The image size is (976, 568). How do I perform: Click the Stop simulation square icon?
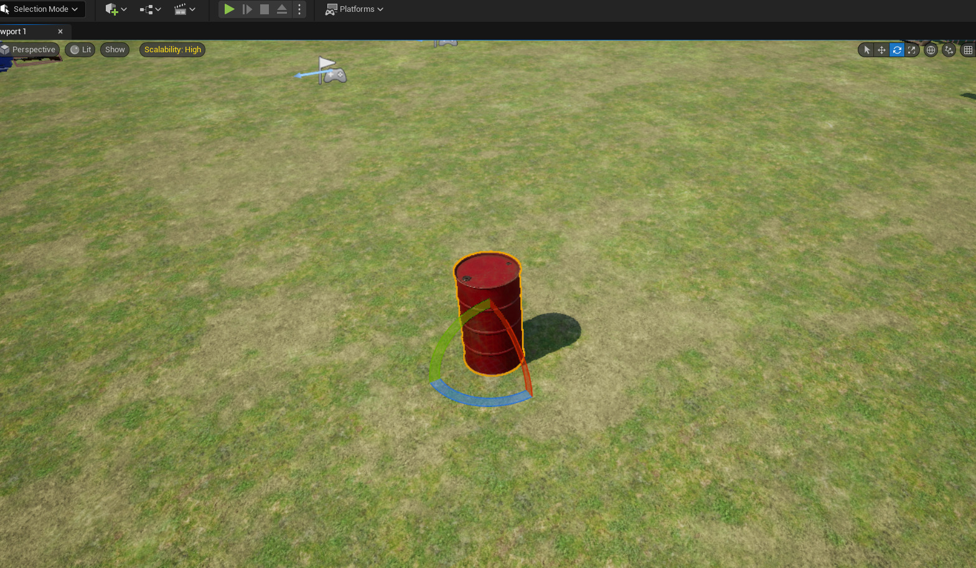coord(265,9)
